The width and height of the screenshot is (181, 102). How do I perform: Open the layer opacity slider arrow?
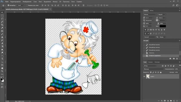click(x=180, y=69)
